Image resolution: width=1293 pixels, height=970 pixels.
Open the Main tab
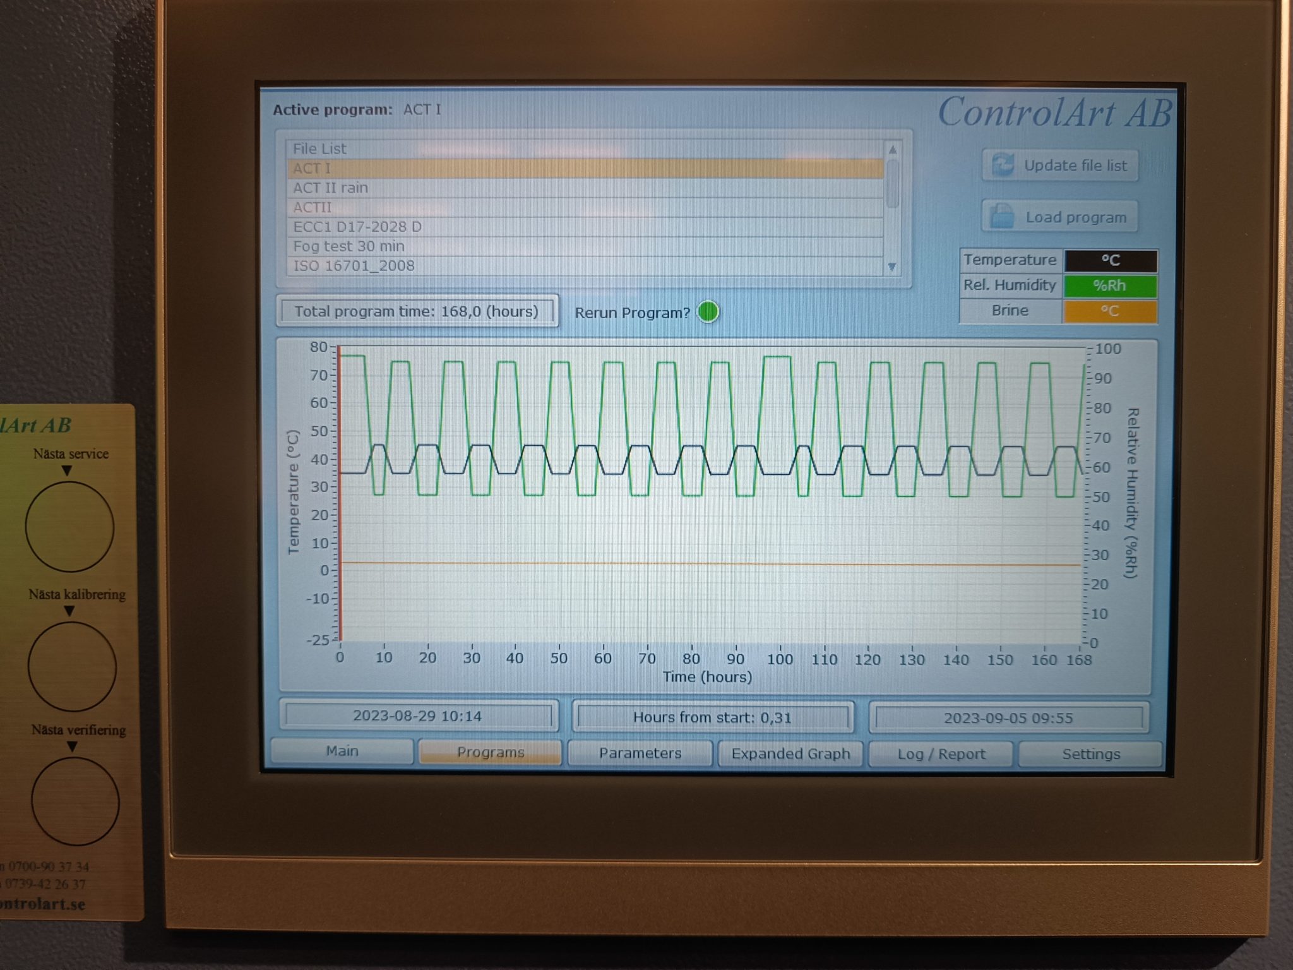342,751
